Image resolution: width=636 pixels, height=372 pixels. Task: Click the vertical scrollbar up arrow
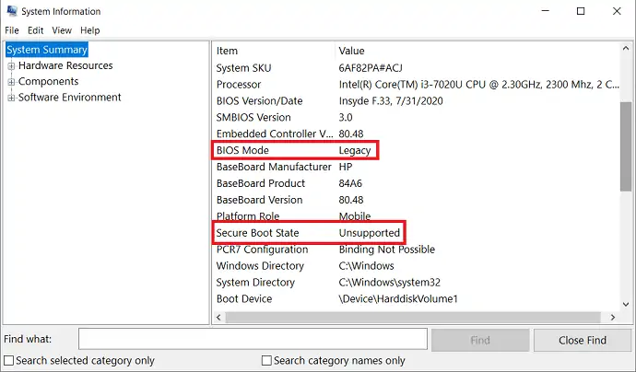pyautogui.click(x=626, y=48)
